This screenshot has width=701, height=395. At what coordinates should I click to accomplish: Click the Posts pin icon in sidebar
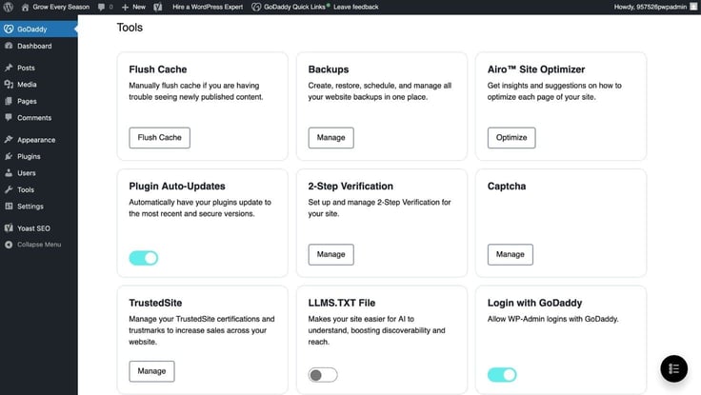pyautogui.click(x=9, y=68)
